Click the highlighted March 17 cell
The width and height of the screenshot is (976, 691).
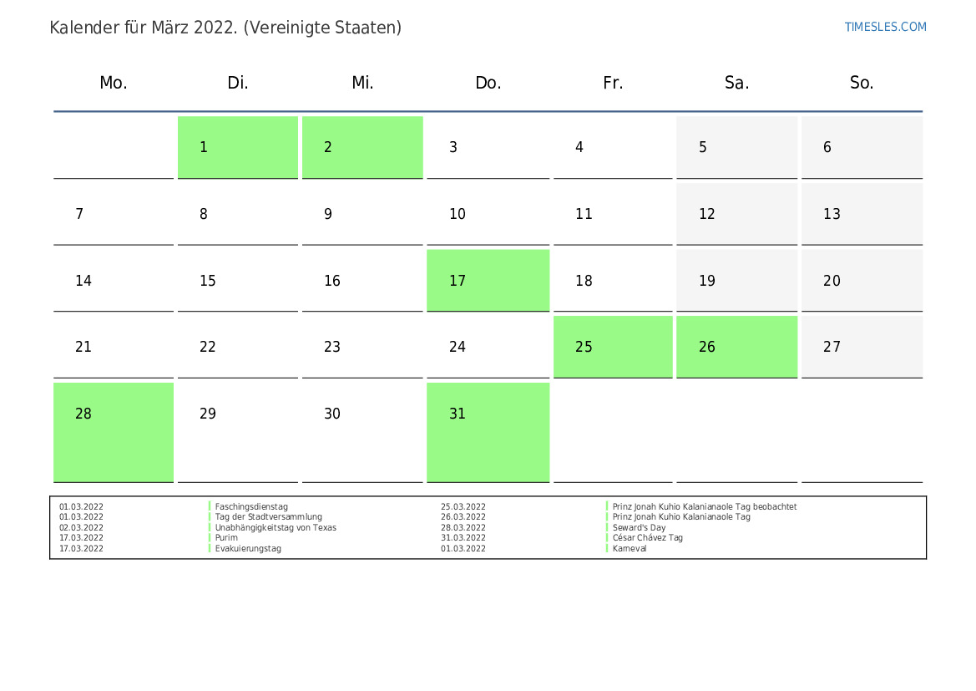tap(488, 280)
